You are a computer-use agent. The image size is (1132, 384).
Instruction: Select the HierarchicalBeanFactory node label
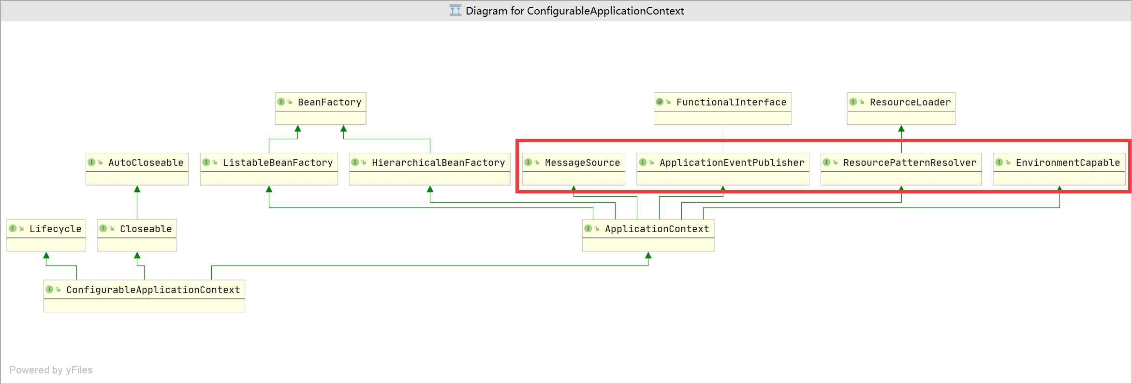[x=439, y=162]
